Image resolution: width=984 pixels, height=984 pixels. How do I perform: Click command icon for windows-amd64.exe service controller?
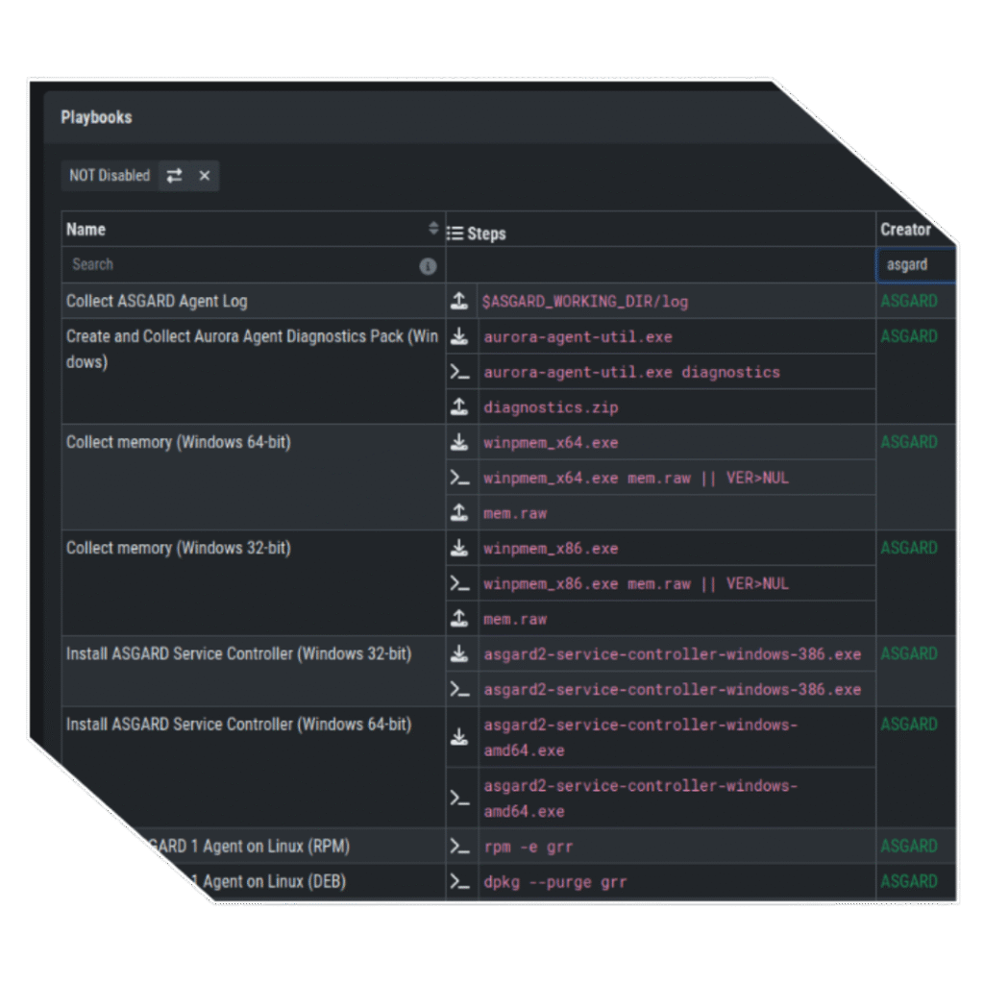pyautogui.click(x=459, y=799)
